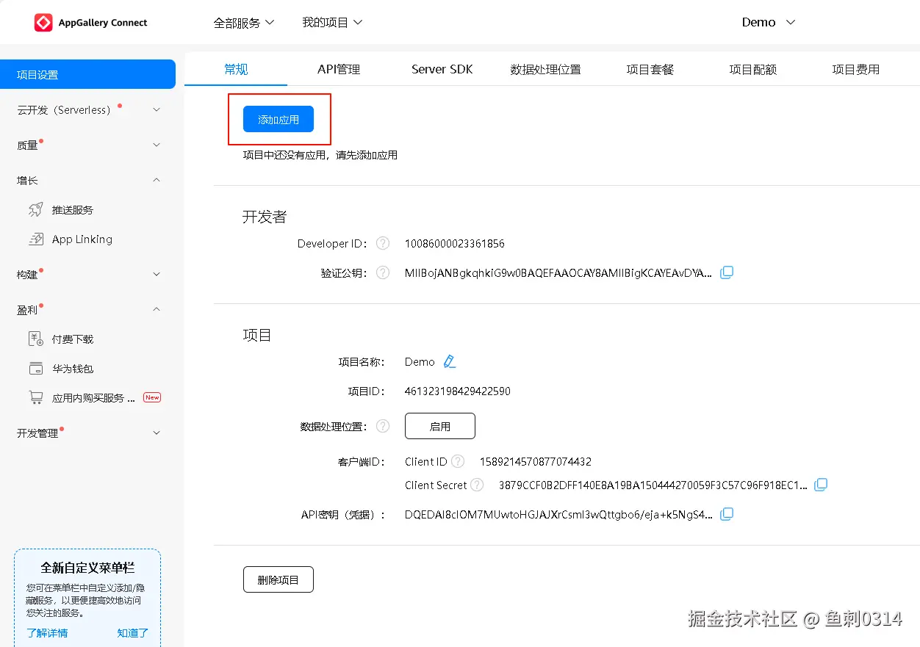The image size is (920, 647).
Task: Open 付费下载 in the sidebar
Action: click(73, 339)
